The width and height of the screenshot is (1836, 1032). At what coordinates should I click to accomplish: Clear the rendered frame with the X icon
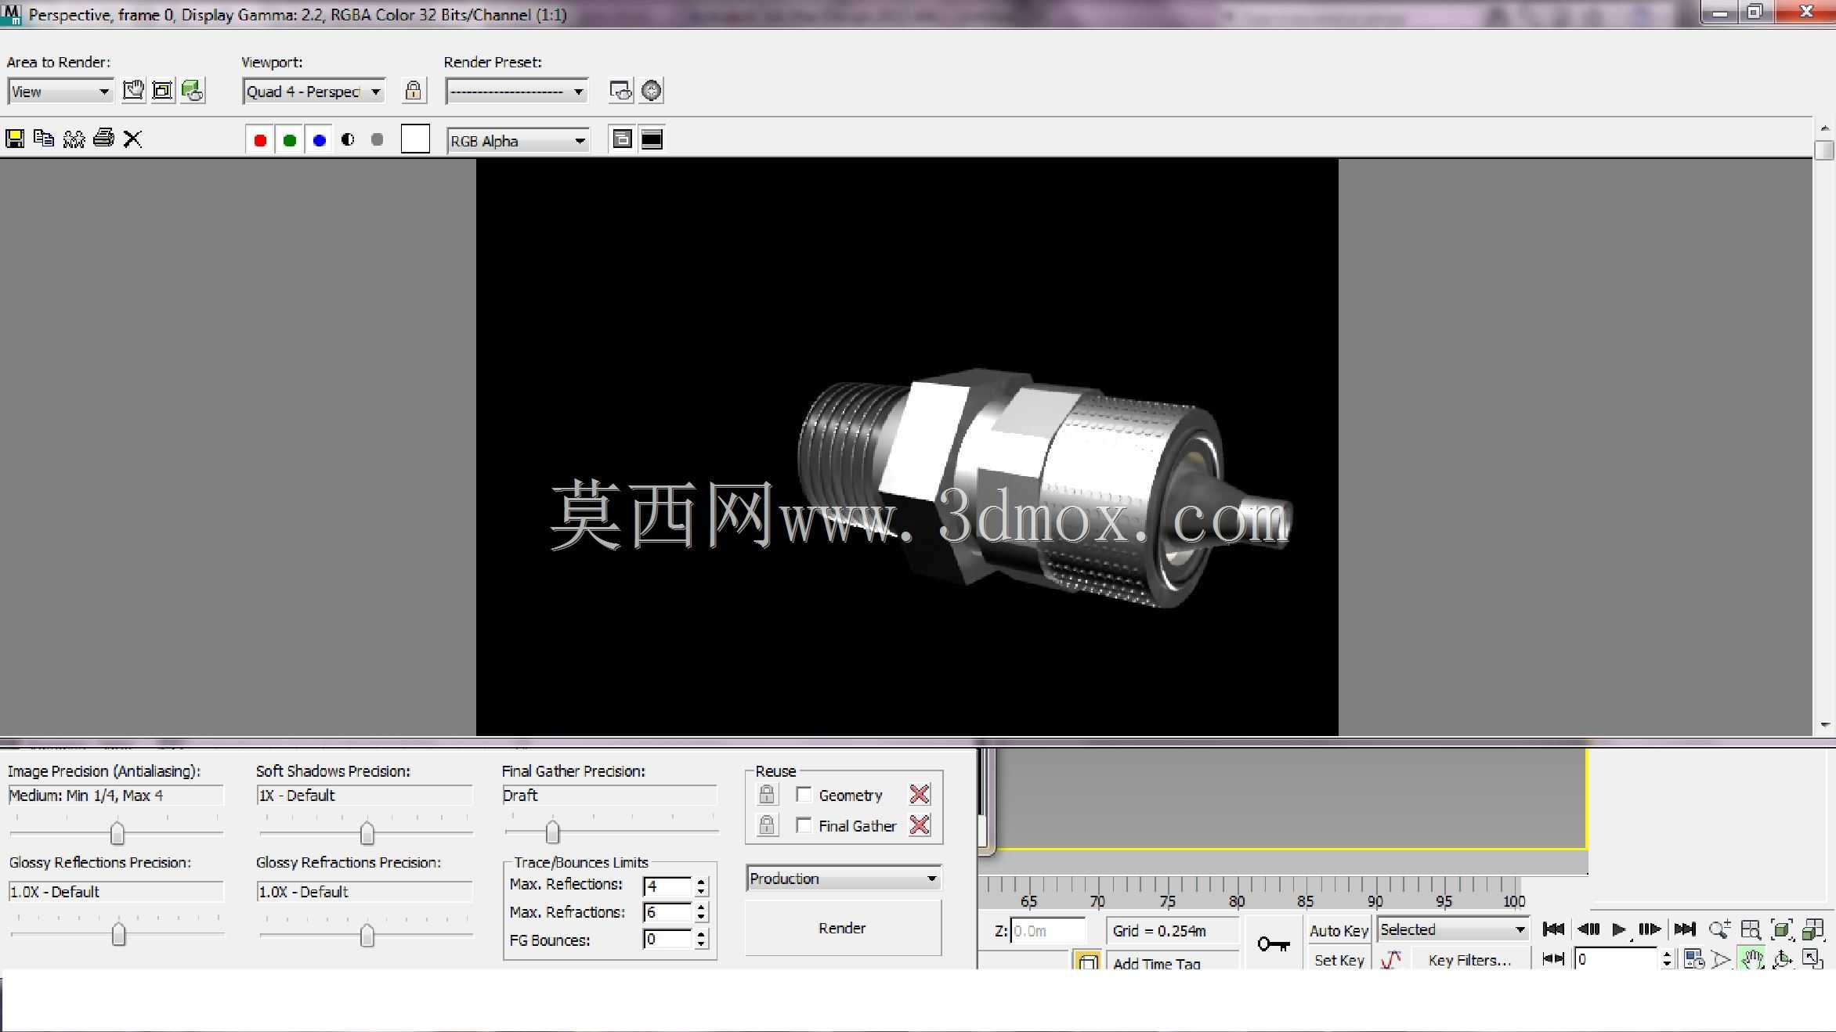pyautogui.click(x=132, y=139)
